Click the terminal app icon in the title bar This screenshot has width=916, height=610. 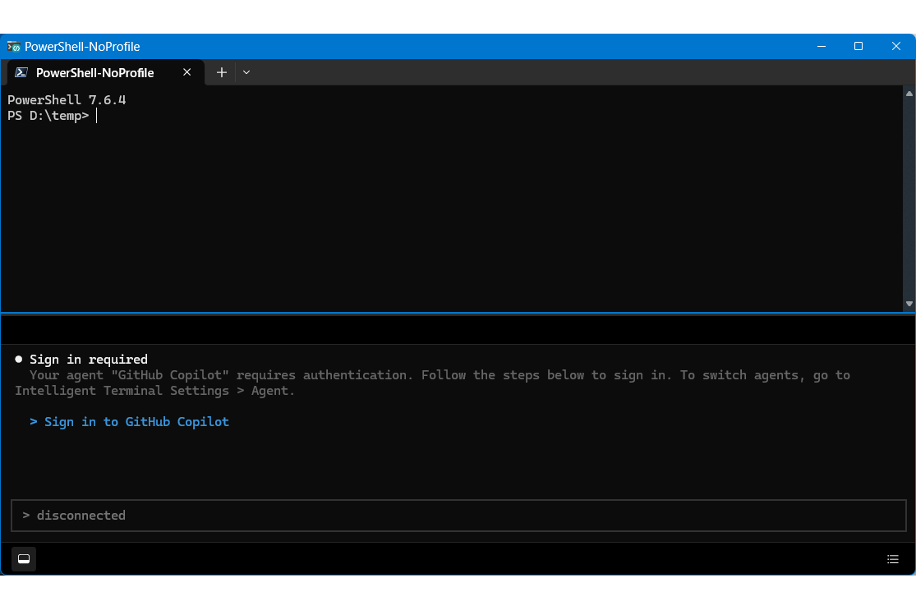click(x=13, y=46)
